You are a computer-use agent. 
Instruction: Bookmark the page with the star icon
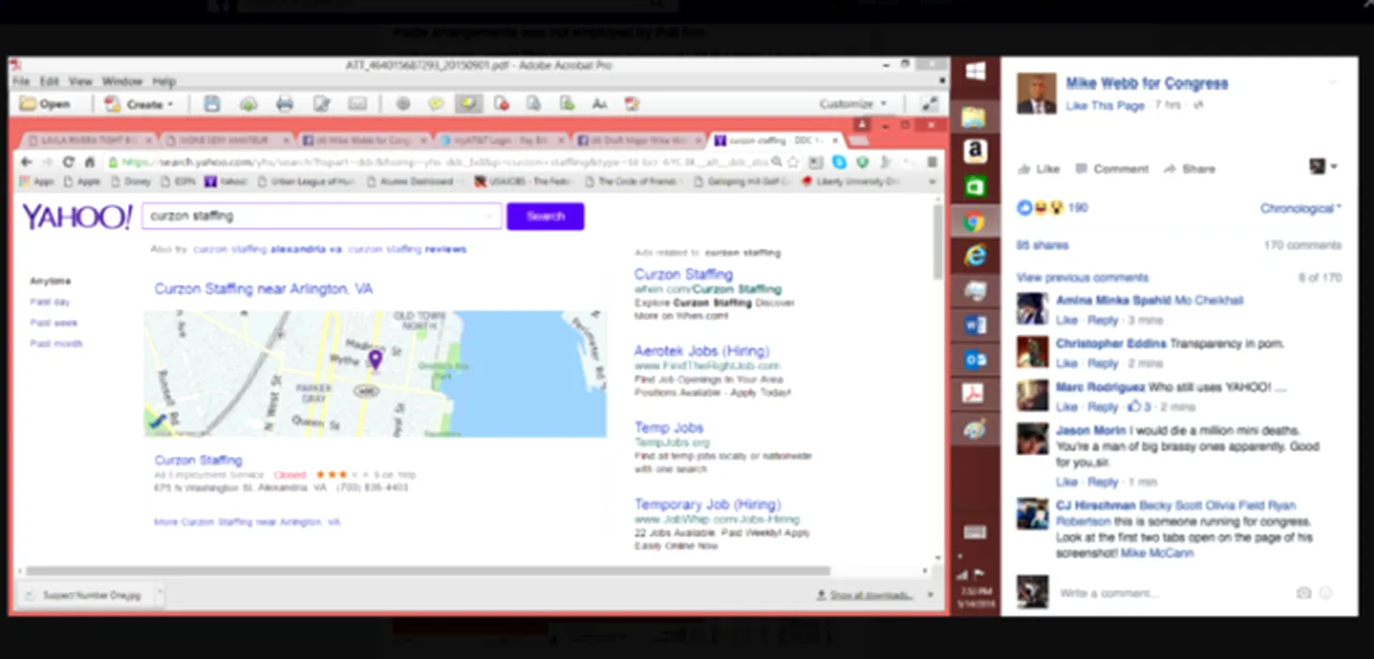(x=793, y=162)
